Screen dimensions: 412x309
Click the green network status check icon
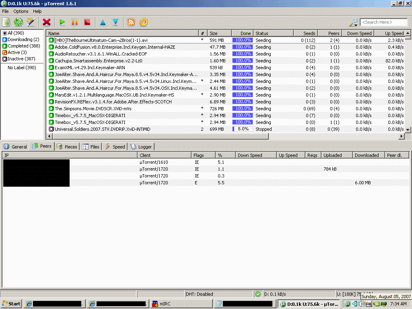258,294
